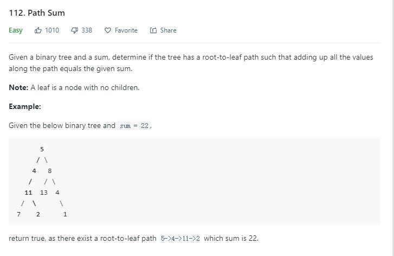Click node 11 in the tree diagram
This screenshot has width=394, height=256.
pyautogui.click(x=28, y=193)
